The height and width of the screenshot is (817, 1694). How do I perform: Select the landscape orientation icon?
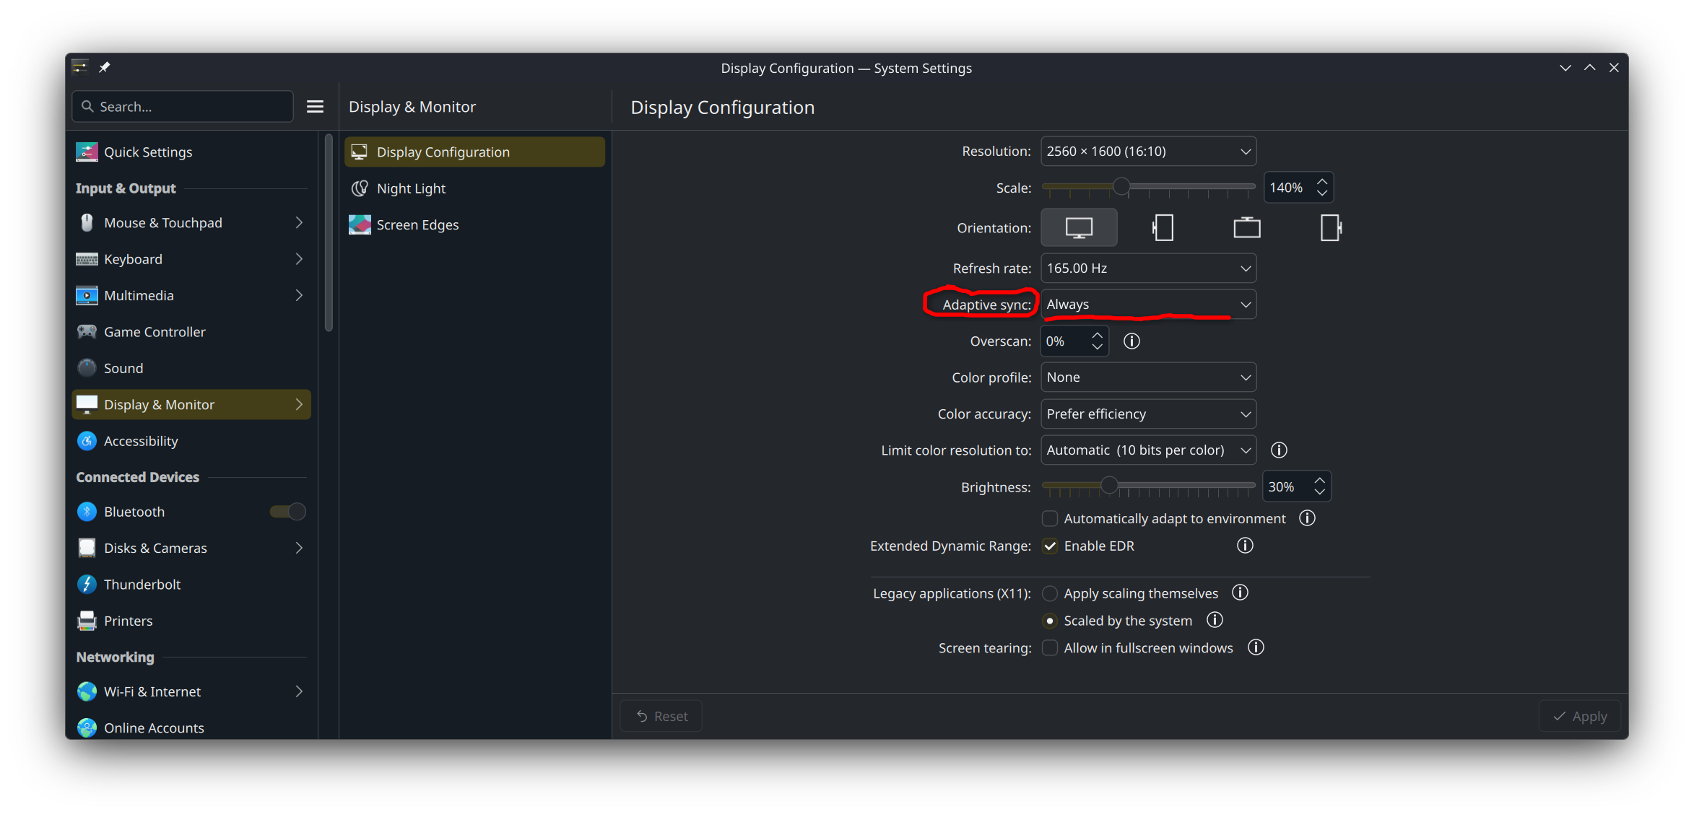pyautogui.click(x=1079, y=228)
